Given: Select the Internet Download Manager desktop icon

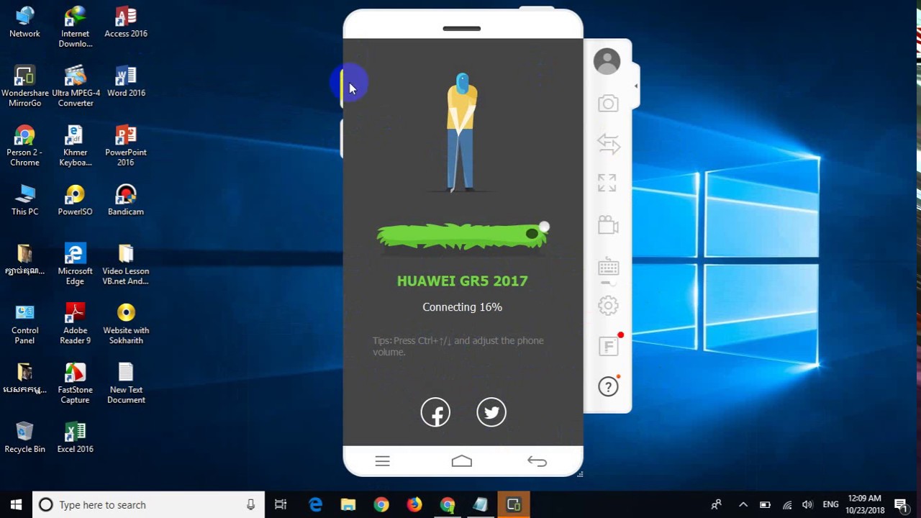Looking at the screenshot, I should click(x=76, y=27).
